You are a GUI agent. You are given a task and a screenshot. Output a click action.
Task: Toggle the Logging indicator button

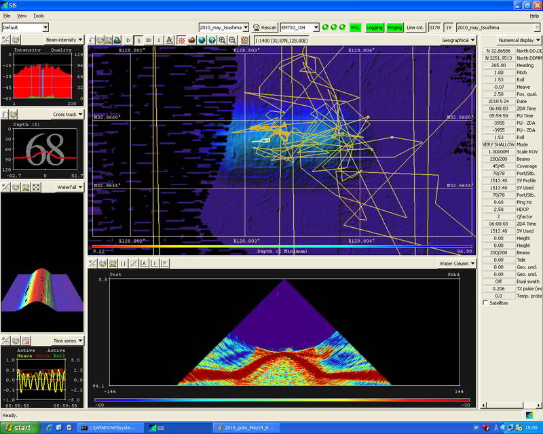[x=375, y=27]
